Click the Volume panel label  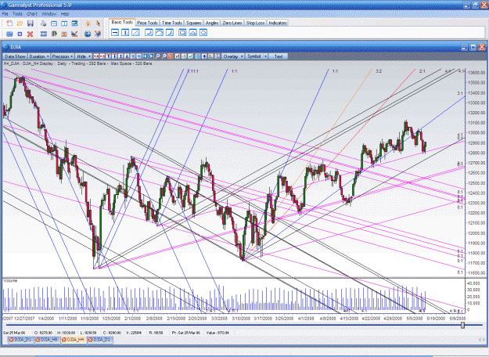(10, 281)
